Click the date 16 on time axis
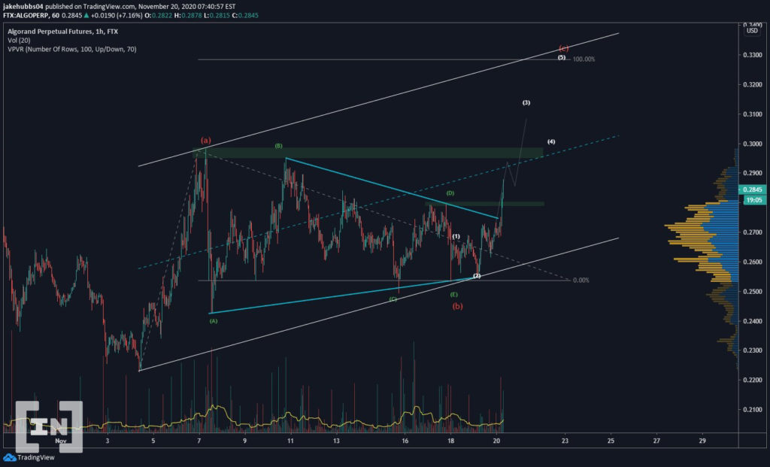Viewport: 770px width, 467px height. coord(405,441)
